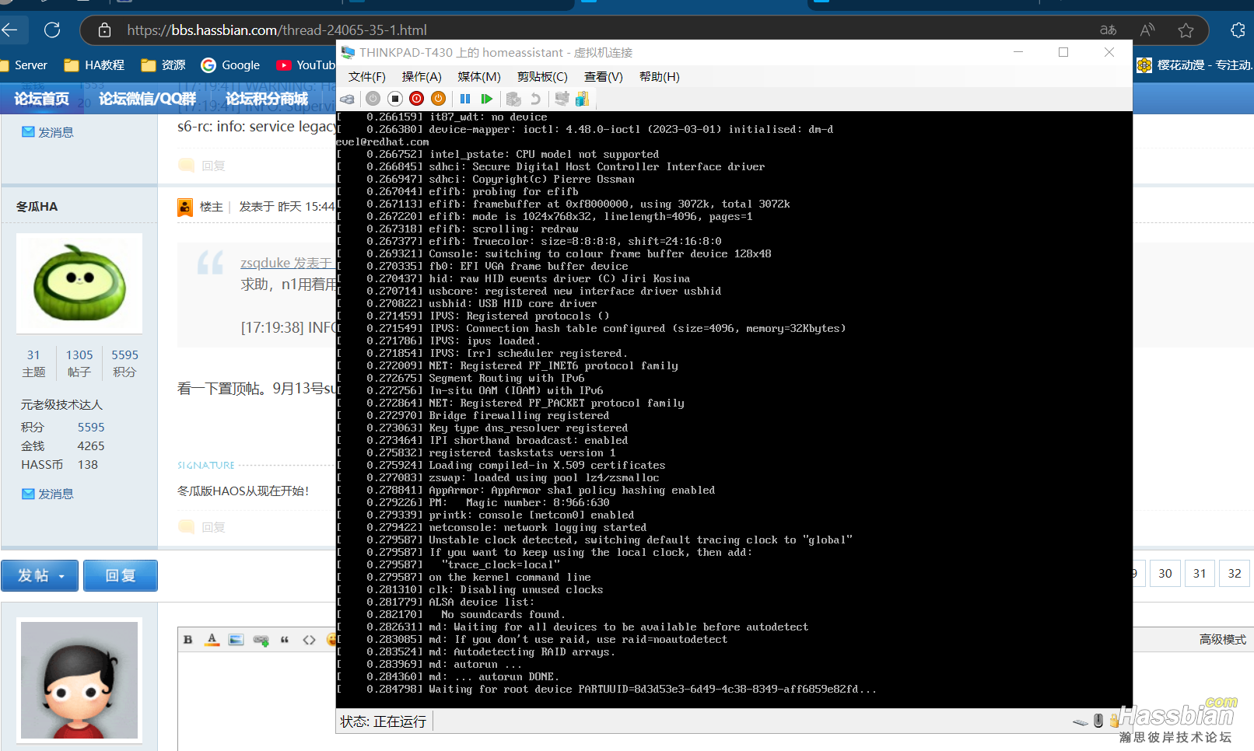This screenshot has width=1254, height=751.
Task: Open the quoted zsqduke 发表于 link
Action: 287,264
